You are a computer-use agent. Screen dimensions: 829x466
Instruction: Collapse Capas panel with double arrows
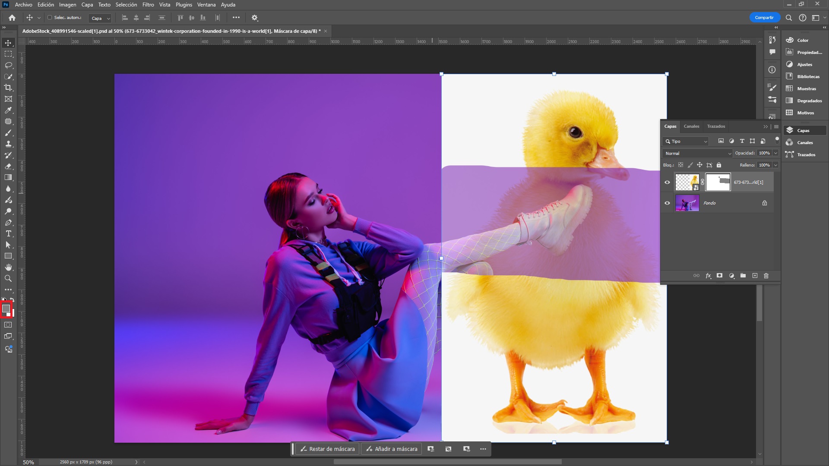766,126
